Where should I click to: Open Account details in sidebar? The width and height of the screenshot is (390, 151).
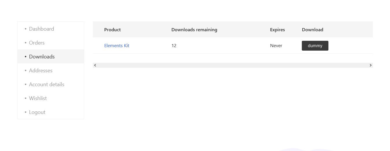coord(47,84)
